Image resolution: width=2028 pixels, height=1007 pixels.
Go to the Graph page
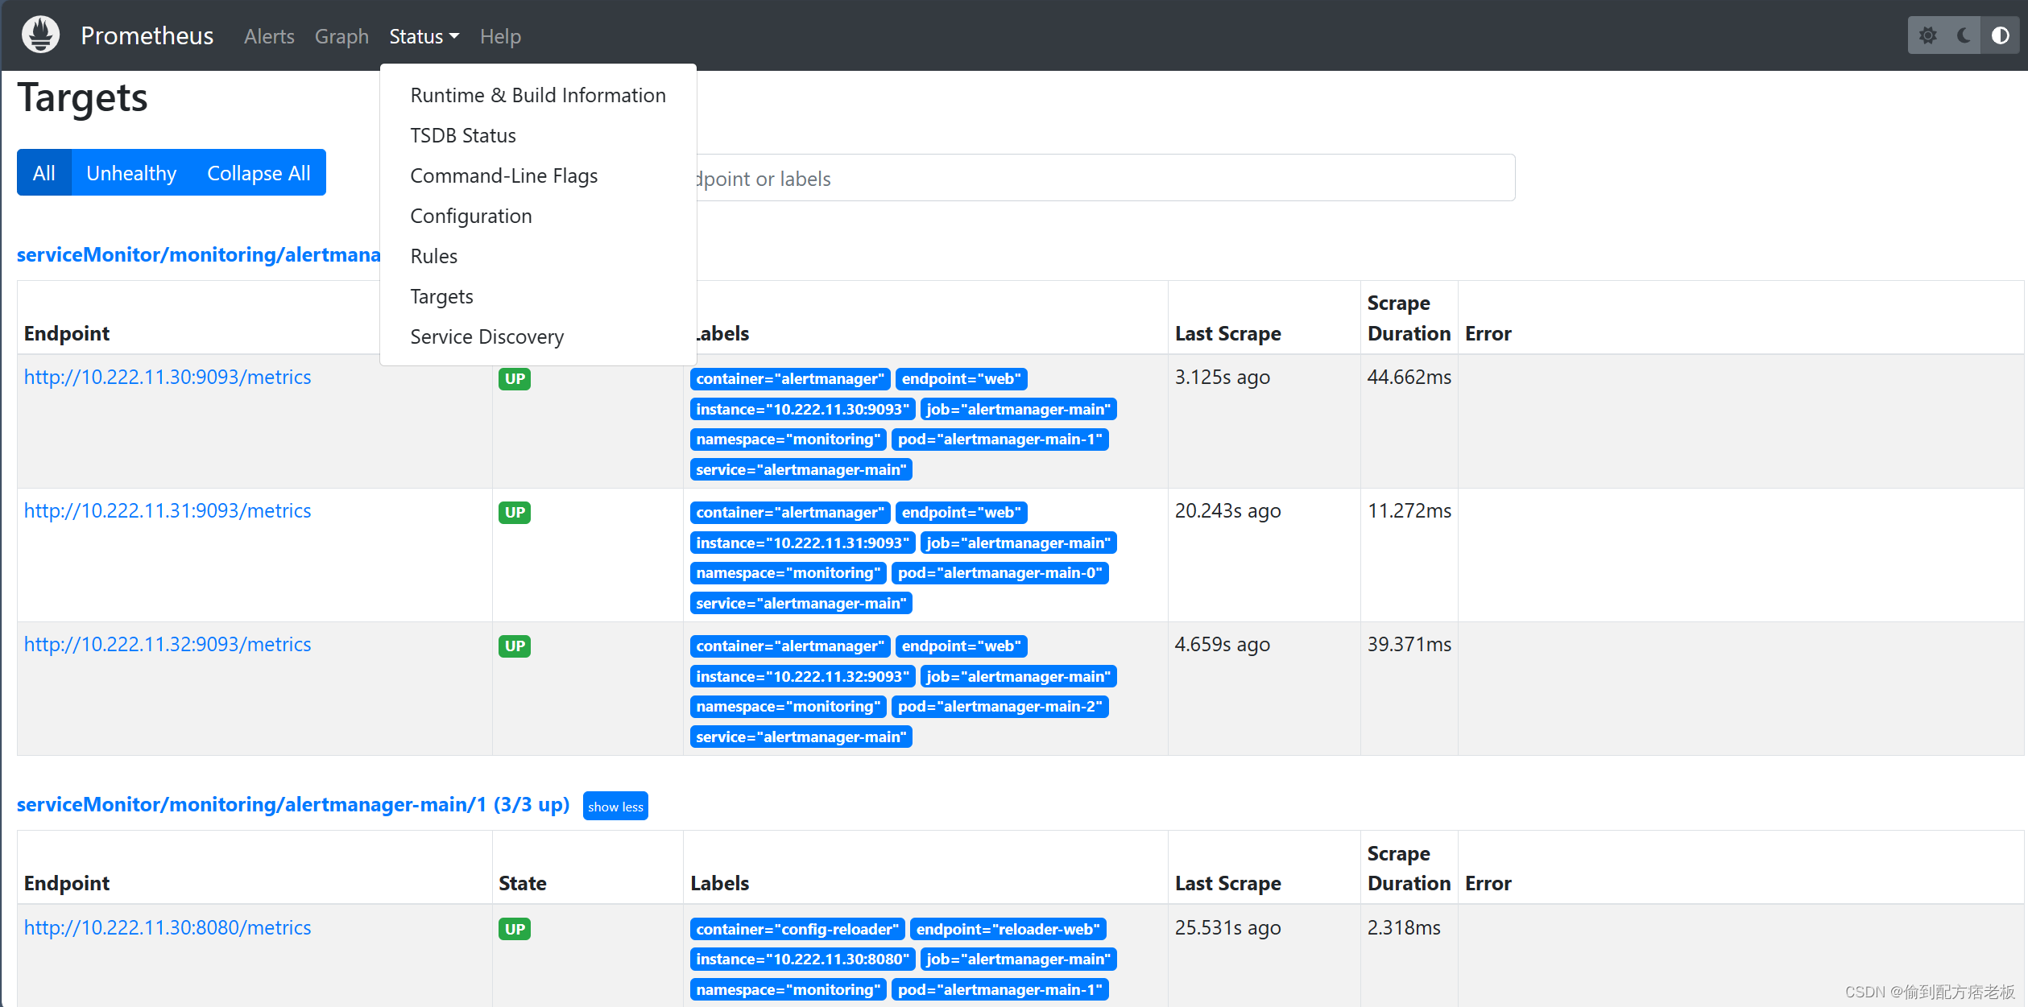click(x=341, y=36)
